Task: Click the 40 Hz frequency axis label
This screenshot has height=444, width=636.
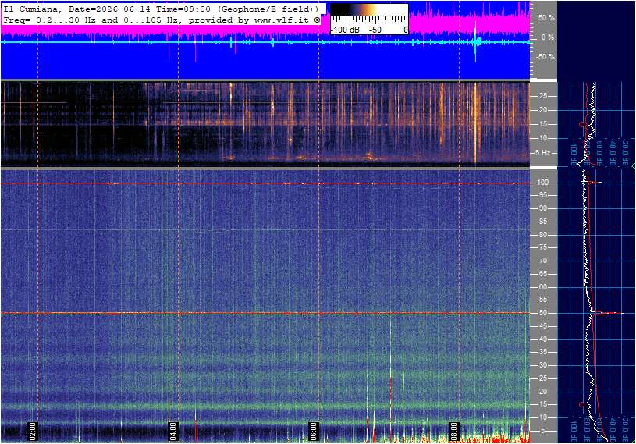Action: click(542, 339)
